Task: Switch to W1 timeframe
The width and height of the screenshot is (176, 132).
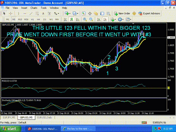Action: click(51, 19)
